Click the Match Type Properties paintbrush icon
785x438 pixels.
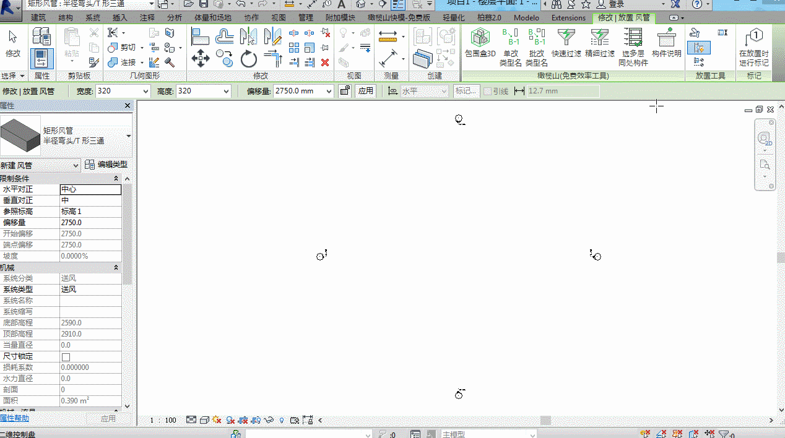pos(94,62)
